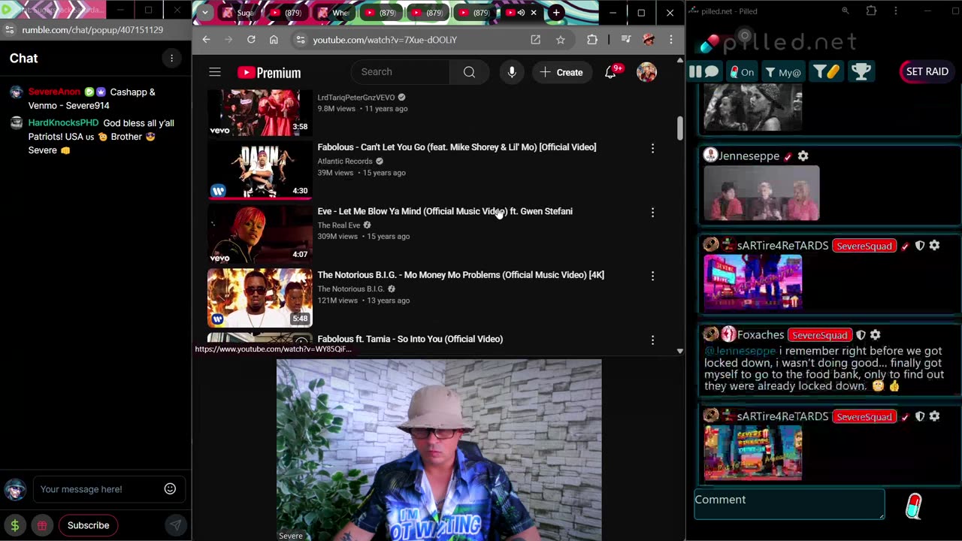Click HardKnocksPHD username in chat
The width and height of the screenshot is (962, 541).
point(63,122)
